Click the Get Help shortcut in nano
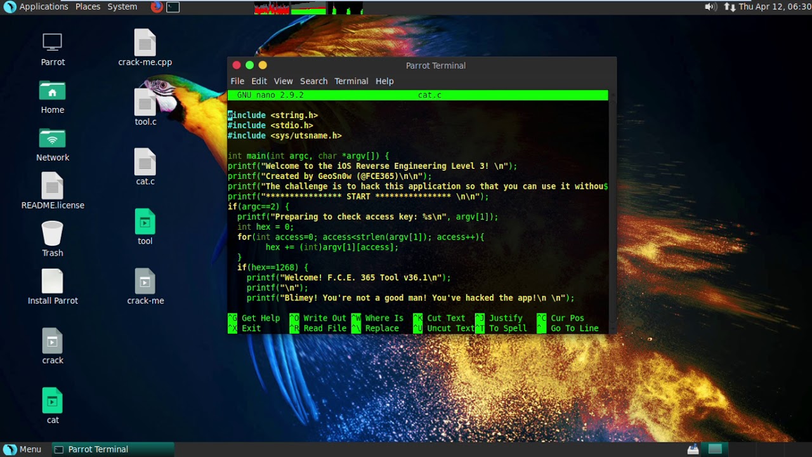 [254, 318]
